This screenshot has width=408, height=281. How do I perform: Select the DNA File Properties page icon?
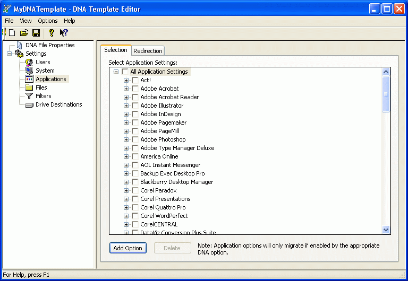[19, 45]
